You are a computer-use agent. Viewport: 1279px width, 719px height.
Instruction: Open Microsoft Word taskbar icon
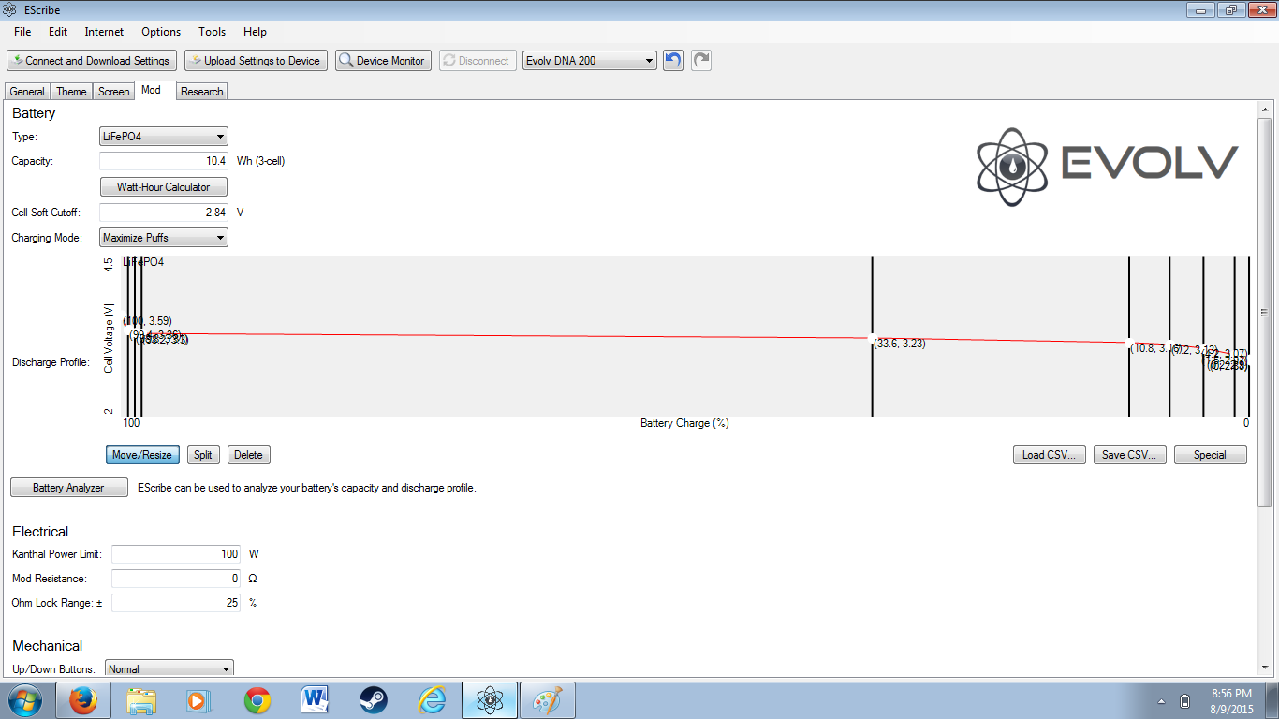pos(316,700)
